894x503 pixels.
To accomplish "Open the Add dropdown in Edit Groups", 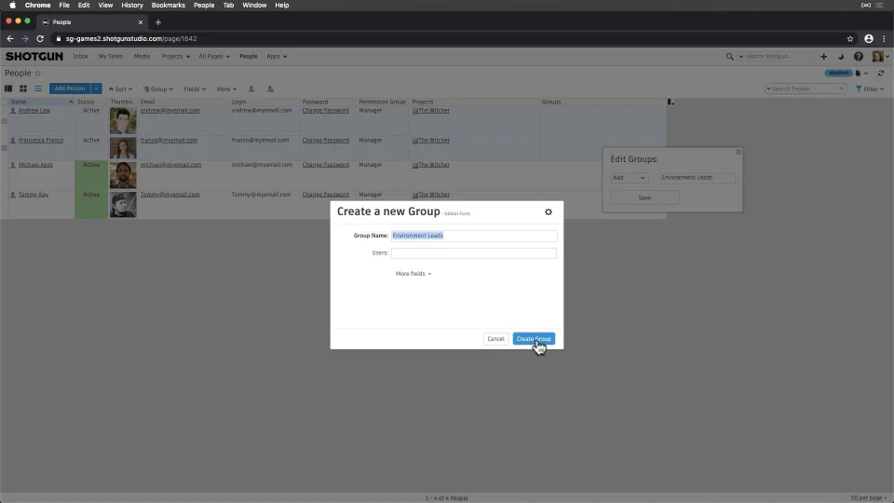I will pos(629,177).
